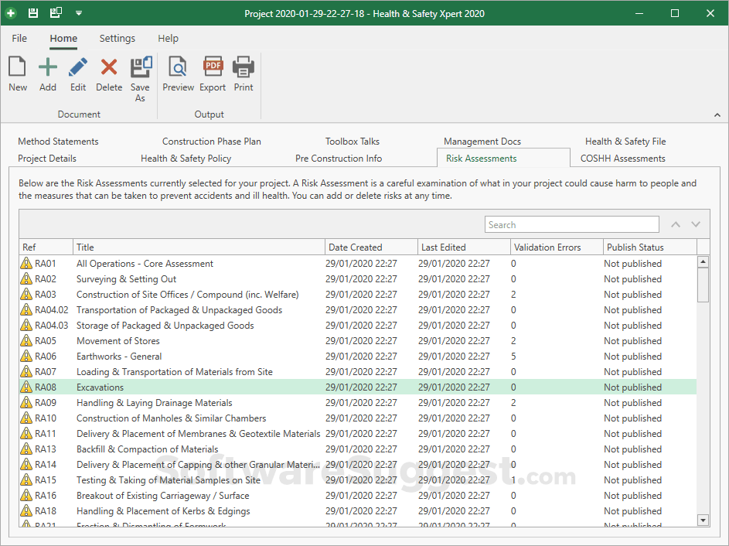Collapse the ribbon with the chevron on the right
Image resolution: width=729 pixels, height=546 pixels.
click(717, 114)
